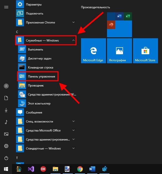Launch the Выполнить icon
Screen dimensions: 162x174
tap(22, 49)
